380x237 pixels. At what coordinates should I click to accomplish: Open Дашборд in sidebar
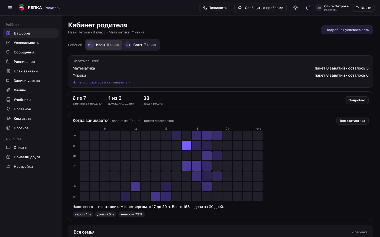click(31, 33)
